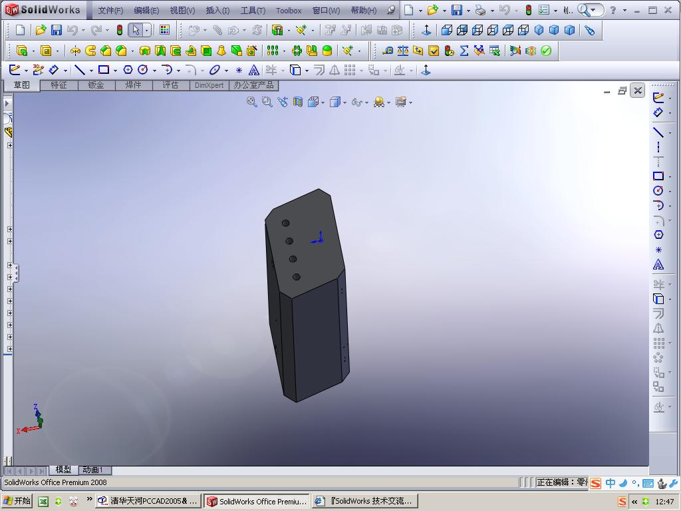
Task: Click the Normal To view icon
Action: coord(426,30)
